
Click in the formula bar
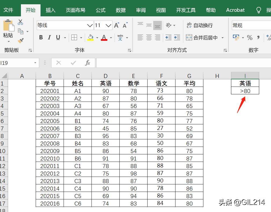184,63
